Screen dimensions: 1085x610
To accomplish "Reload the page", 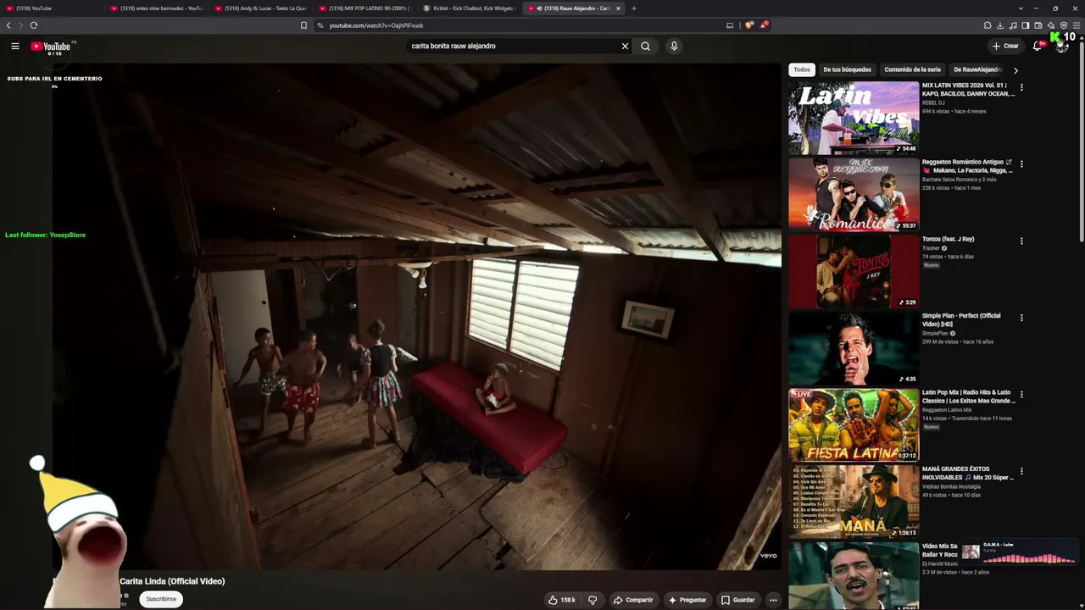I will click(34, 25).
